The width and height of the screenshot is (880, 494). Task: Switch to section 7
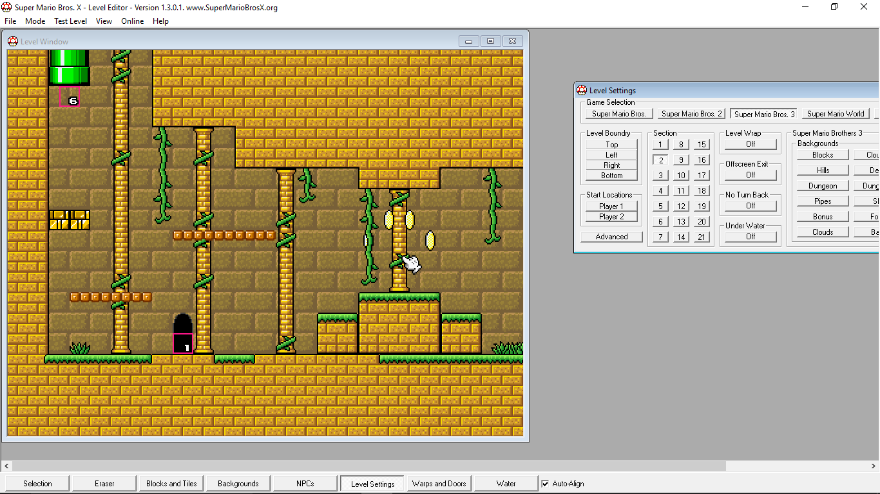[x=660, y=237]
